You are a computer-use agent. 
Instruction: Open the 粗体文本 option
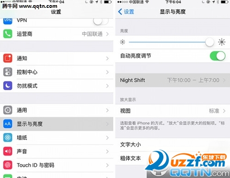173,158
